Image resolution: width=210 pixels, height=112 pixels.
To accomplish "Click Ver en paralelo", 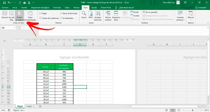I will click(150, 12).
